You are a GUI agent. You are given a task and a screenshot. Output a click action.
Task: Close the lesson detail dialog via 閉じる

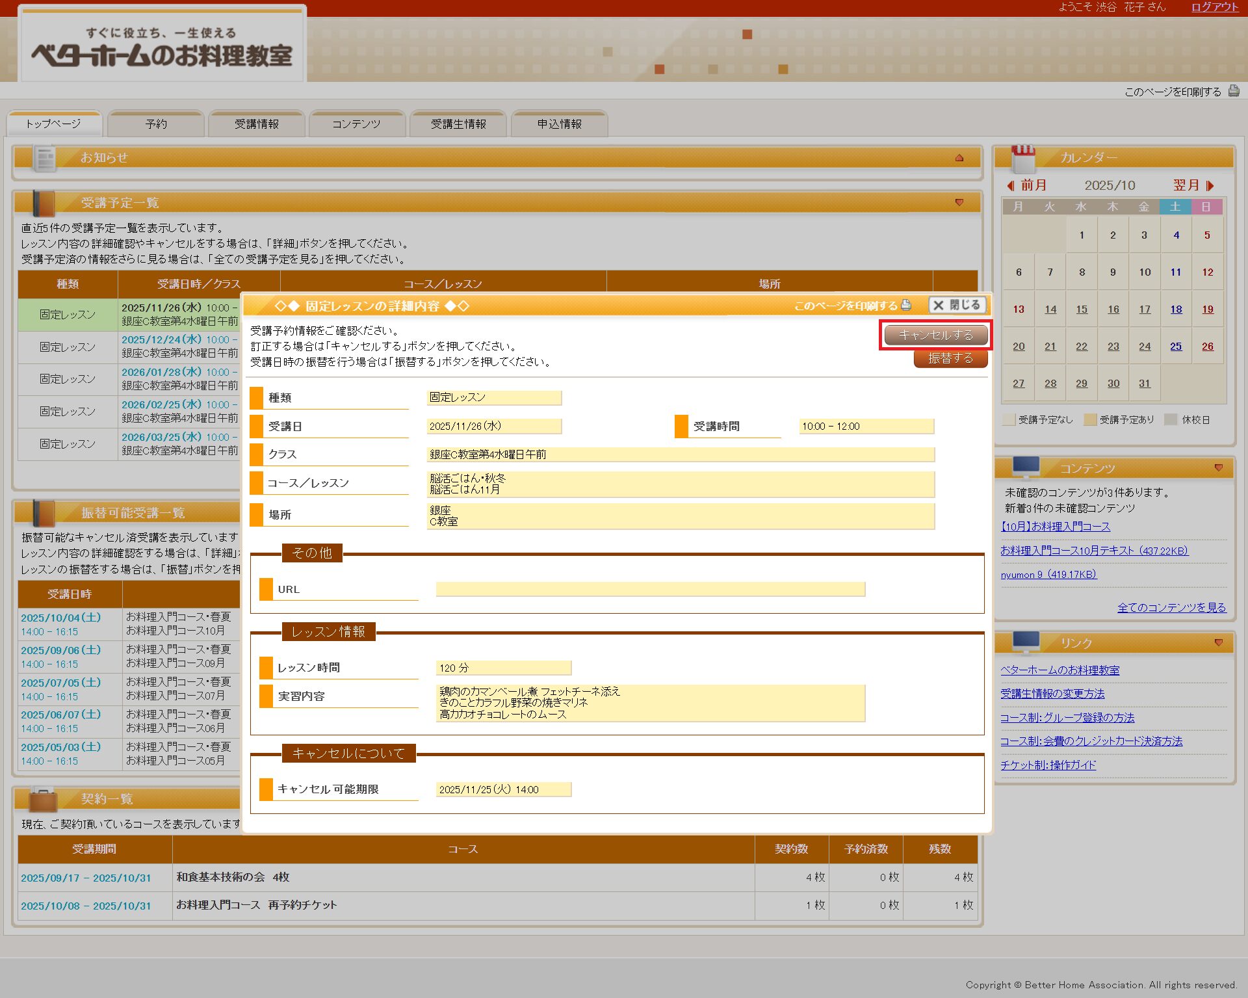click(x=957, y=305)
